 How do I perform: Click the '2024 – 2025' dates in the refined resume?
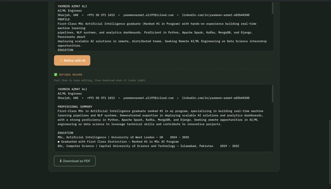(179, 137)
